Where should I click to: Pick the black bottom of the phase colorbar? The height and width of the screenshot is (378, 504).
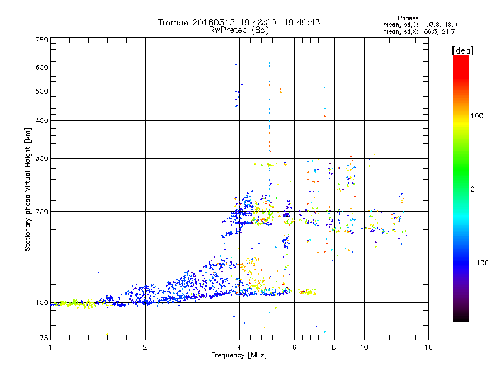click(x=461, y=317)
